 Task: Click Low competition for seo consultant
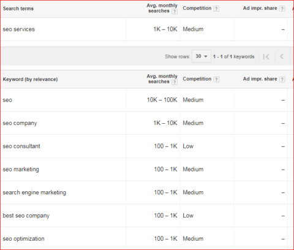pos(188,146)
